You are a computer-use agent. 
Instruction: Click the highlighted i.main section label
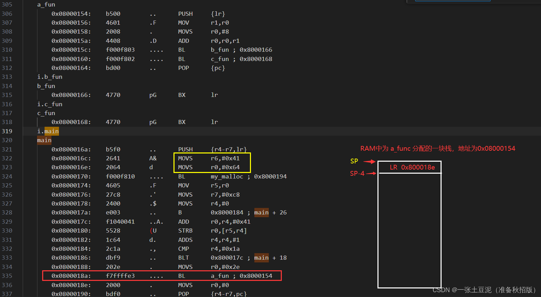click(x=48, y=131)
